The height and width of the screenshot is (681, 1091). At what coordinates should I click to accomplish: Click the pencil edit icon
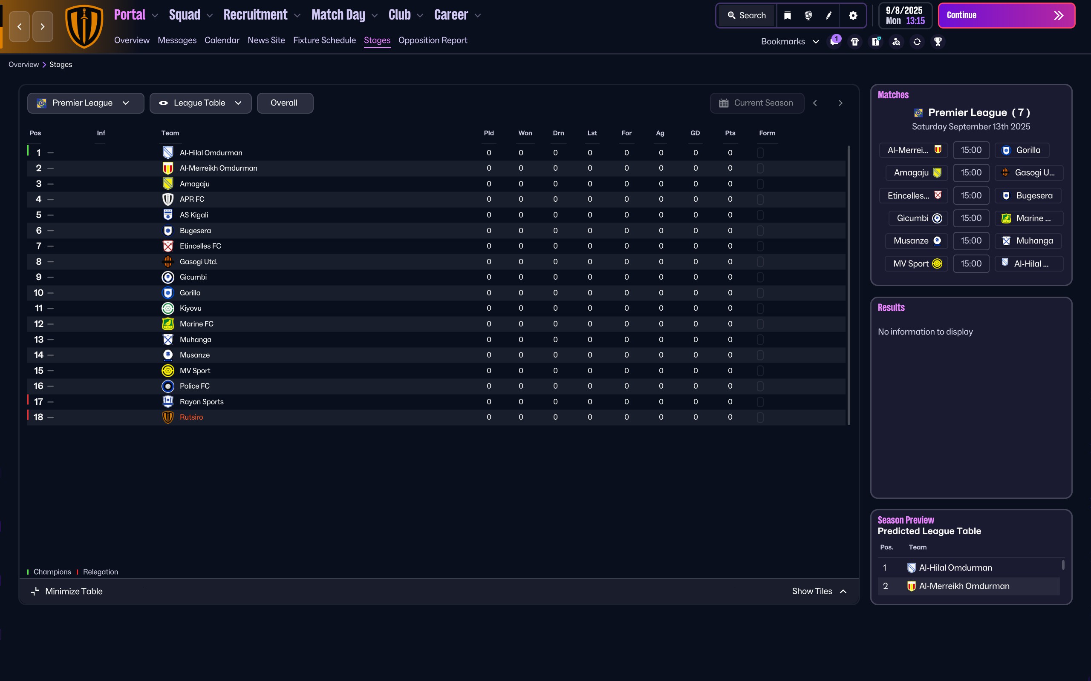pos(828,15)
